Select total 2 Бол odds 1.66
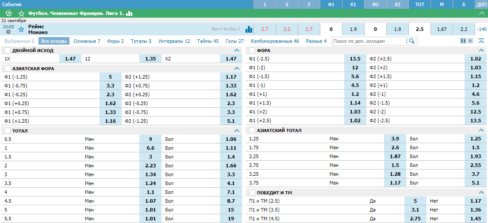Screen dimensions: 488x223 [231, 166]
